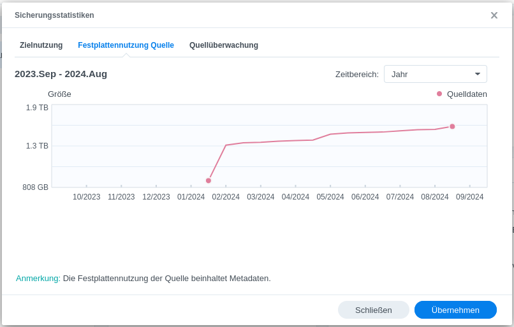Screen dimensions: 514x327
Task: Click the 08/2024 axis label
Action: click(x=435, y=196)
